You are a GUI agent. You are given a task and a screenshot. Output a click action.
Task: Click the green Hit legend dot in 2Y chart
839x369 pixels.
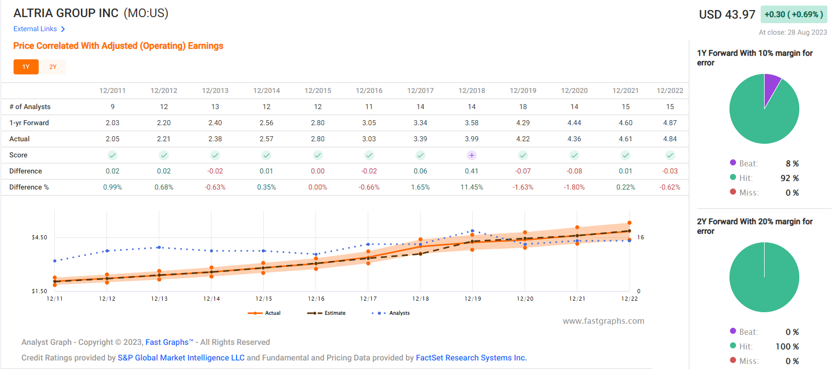(x=733, y=345)
